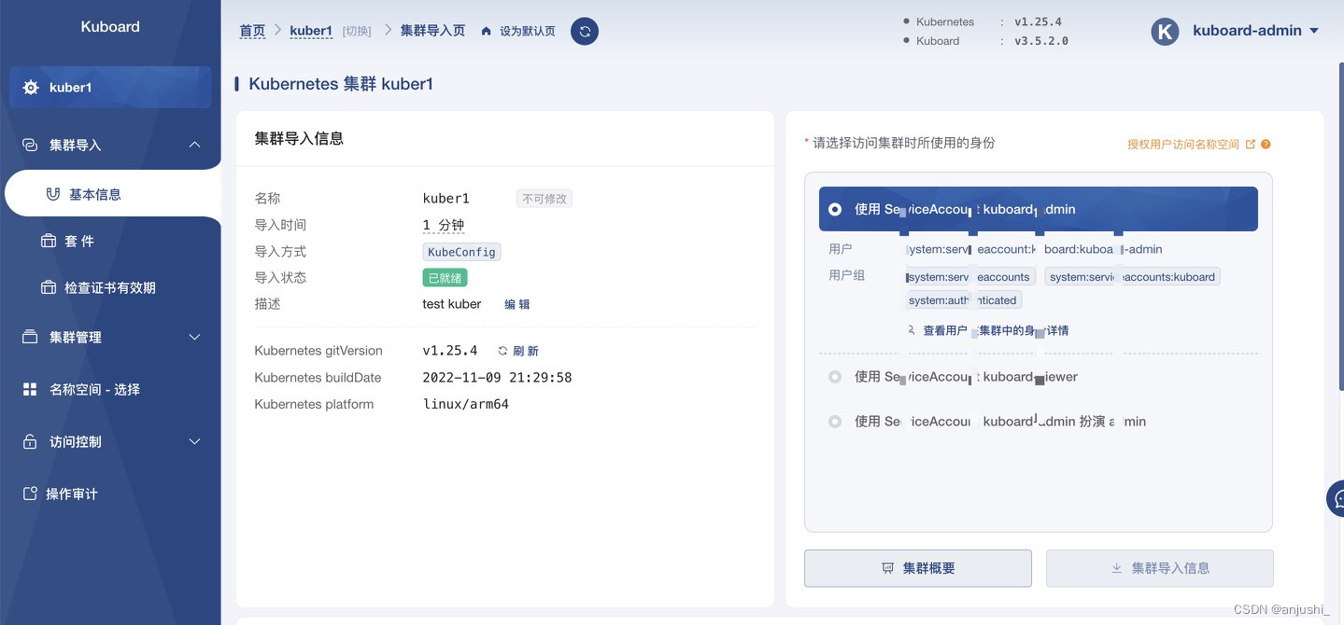Click the 2022-11-09 21:29:58 build date
Image resolution: width=1344 pixels, height=625 pixels.
point(497,378)
